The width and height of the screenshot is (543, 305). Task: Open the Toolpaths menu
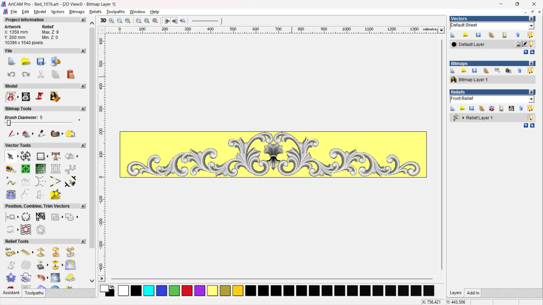coord(115,12)
